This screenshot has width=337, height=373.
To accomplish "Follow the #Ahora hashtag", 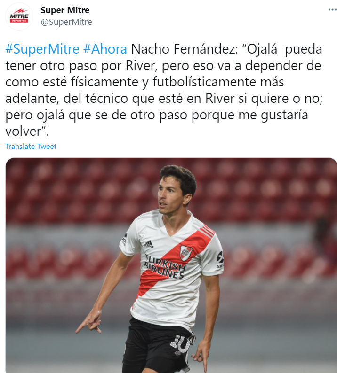I will (105, 49).
